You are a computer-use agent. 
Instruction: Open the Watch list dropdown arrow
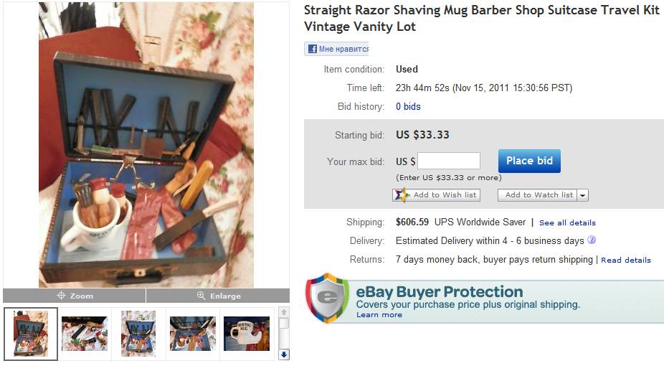[583, 195]
